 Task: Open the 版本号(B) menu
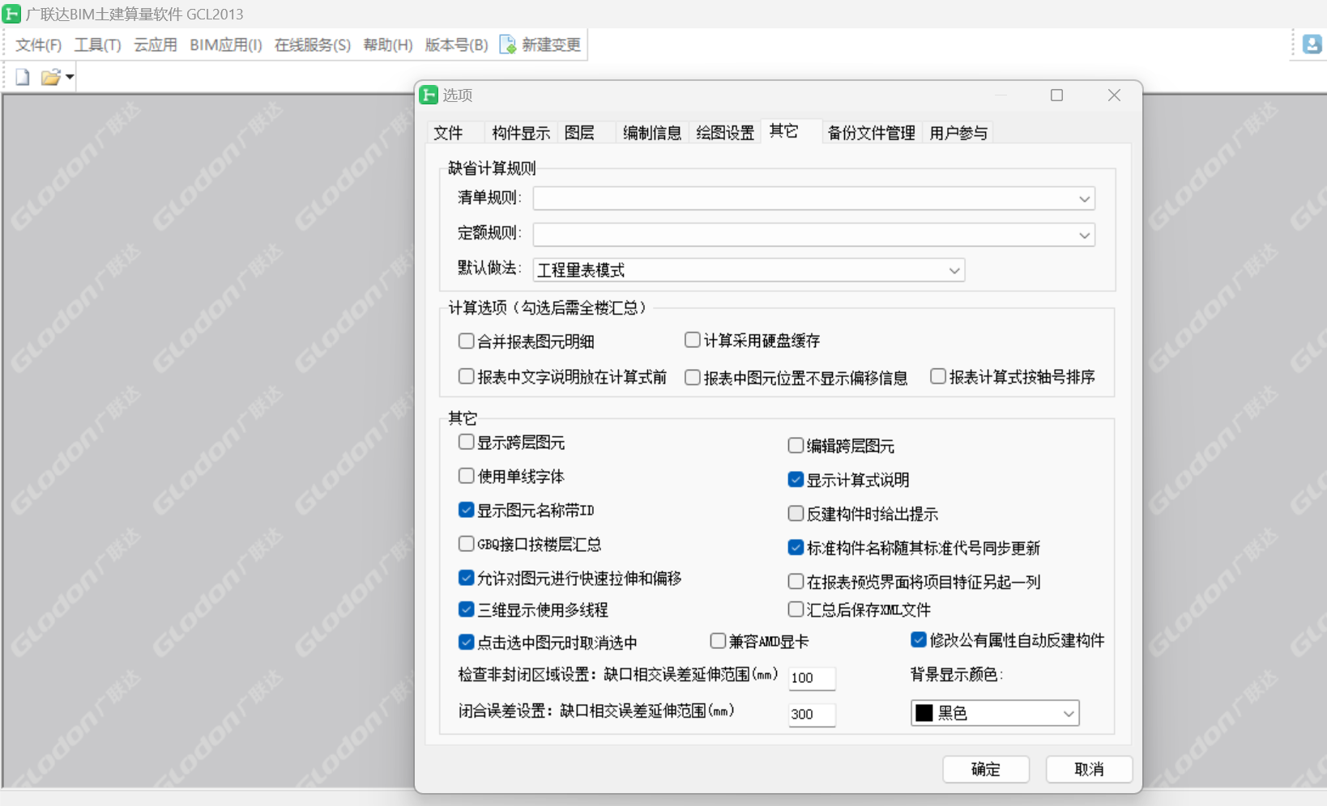[457, 45]
